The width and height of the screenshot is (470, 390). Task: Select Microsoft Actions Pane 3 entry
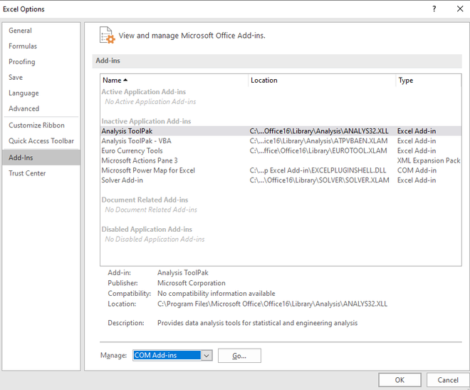coord(281,160)
